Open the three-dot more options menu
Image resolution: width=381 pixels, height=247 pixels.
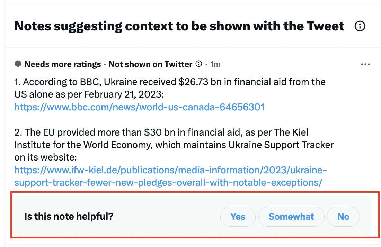(x=365, y=64)
